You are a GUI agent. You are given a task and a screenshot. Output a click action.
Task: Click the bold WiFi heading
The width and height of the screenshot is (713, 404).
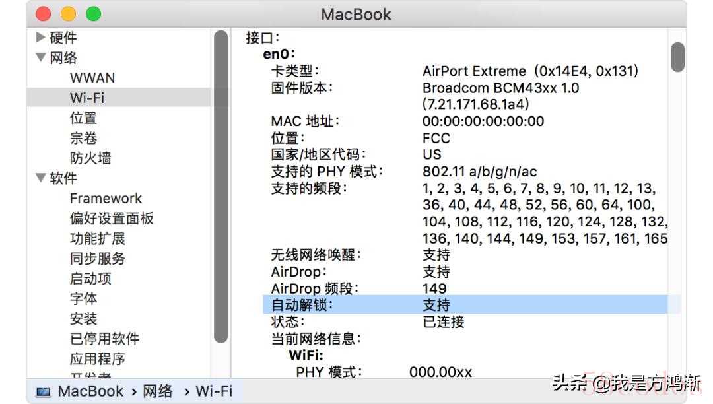point(306,355)
